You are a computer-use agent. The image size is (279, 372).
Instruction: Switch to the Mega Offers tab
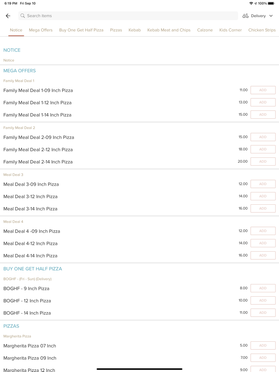coord(41,30)
